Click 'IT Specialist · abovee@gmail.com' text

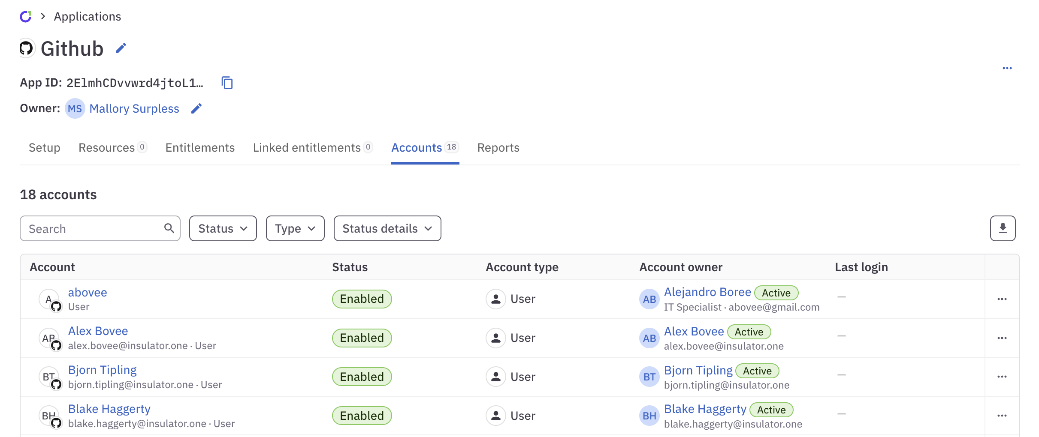click(x=741, y=307)
